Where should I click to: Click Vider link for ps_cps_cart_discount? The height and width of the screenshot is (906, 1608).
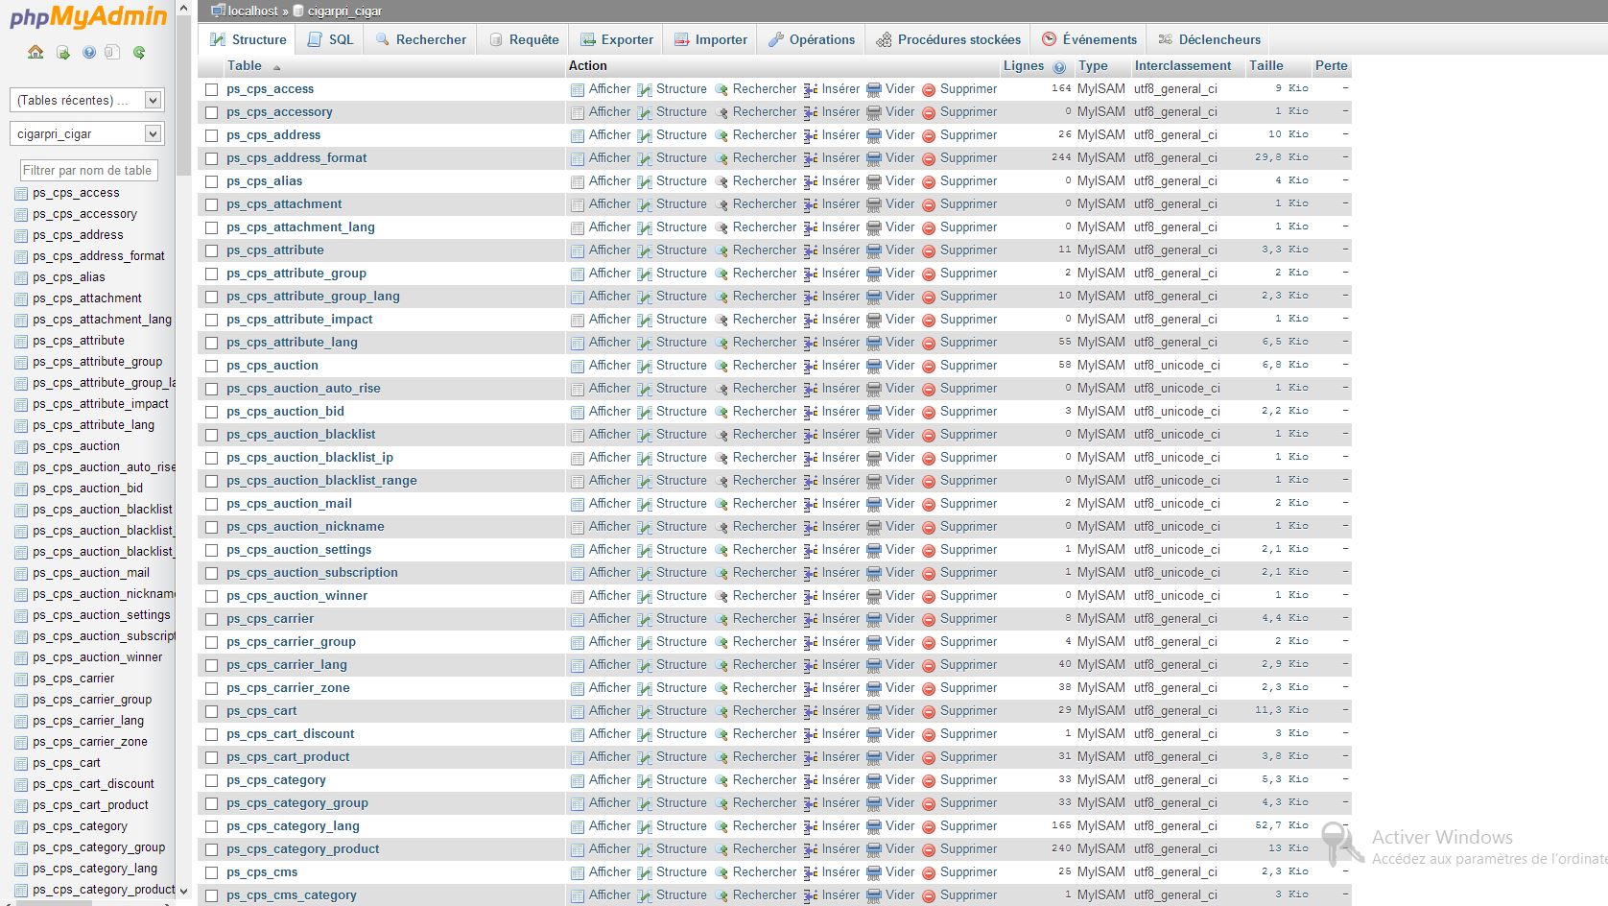tap(900, 734)
